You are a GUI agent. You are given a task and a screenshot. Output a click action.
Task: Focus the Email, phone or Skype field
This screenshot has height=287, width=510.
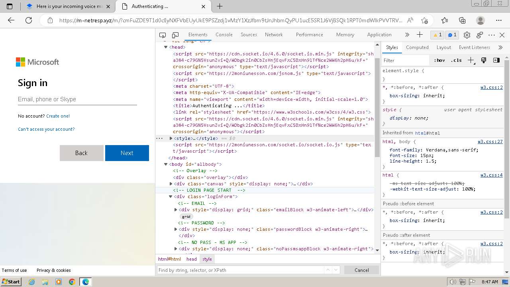click(x=77, y=99)
